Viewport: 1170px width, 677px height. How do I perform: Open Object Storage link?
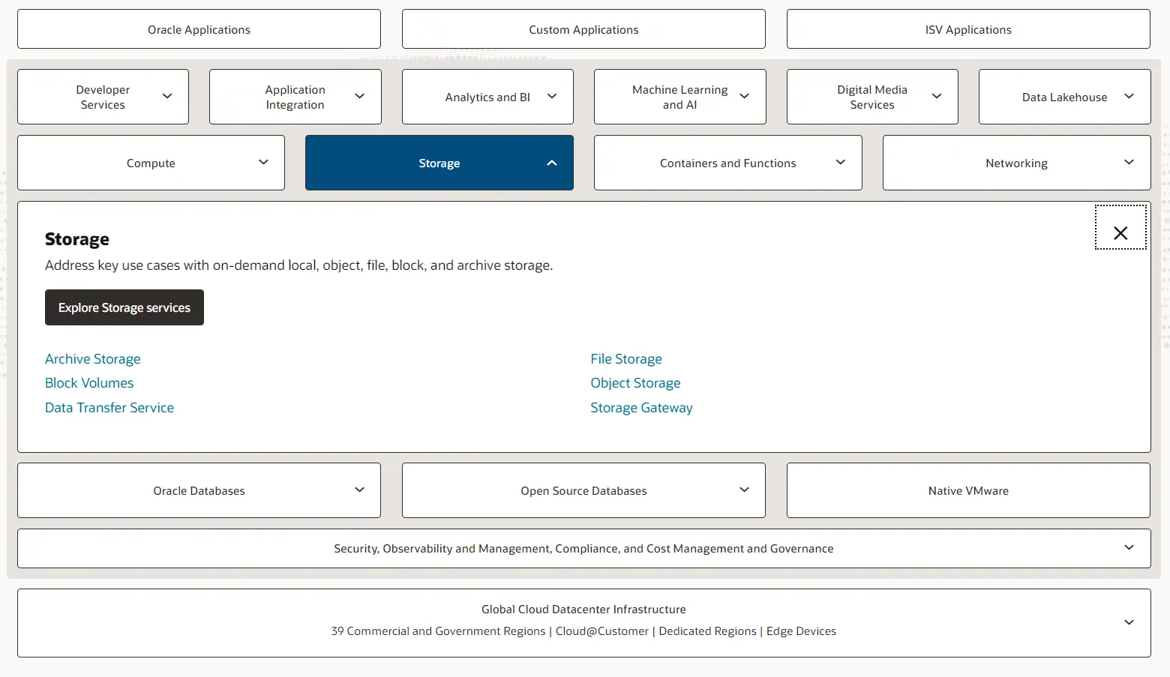[635, 383]
